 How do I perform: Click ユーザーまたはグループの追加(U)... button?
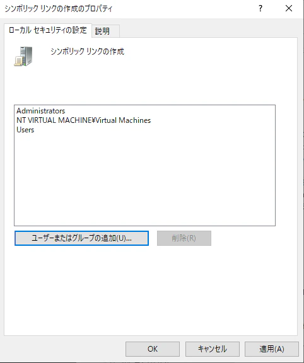click(x=81, y=238)
